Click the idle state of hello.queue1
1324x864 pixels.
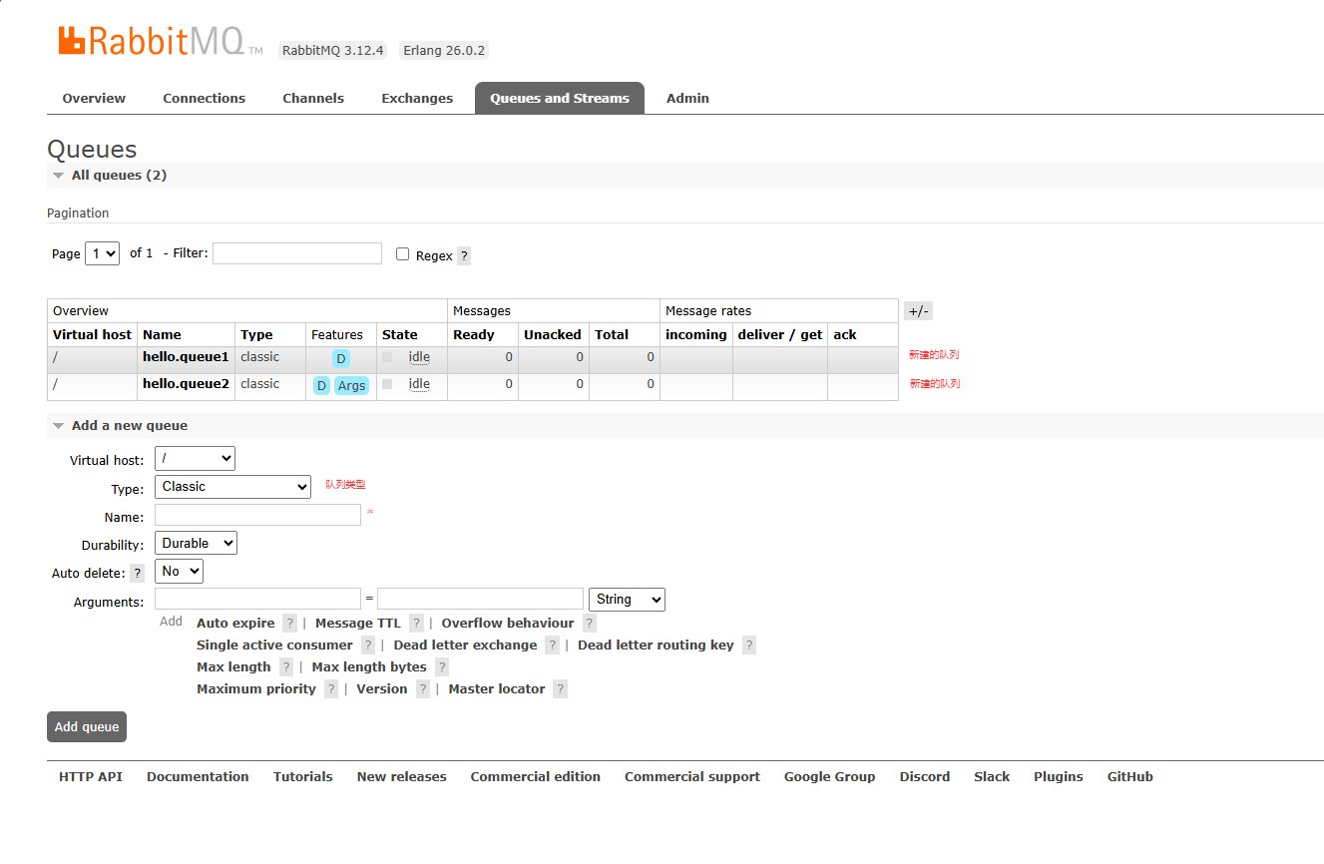click(x=419, y=357)
